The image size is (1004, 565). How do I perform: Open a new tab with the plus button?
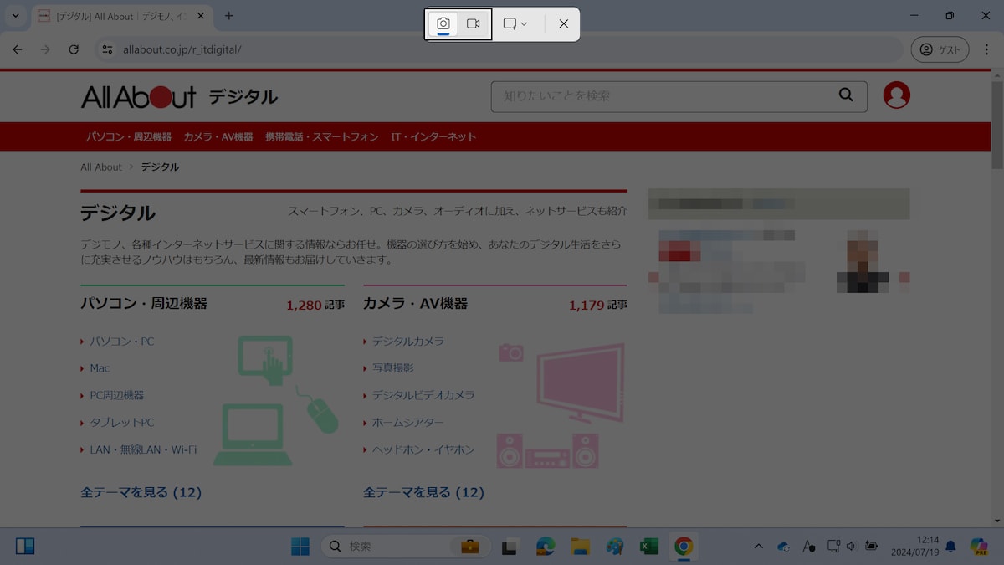pyautogui.click(x=229, y=16)
